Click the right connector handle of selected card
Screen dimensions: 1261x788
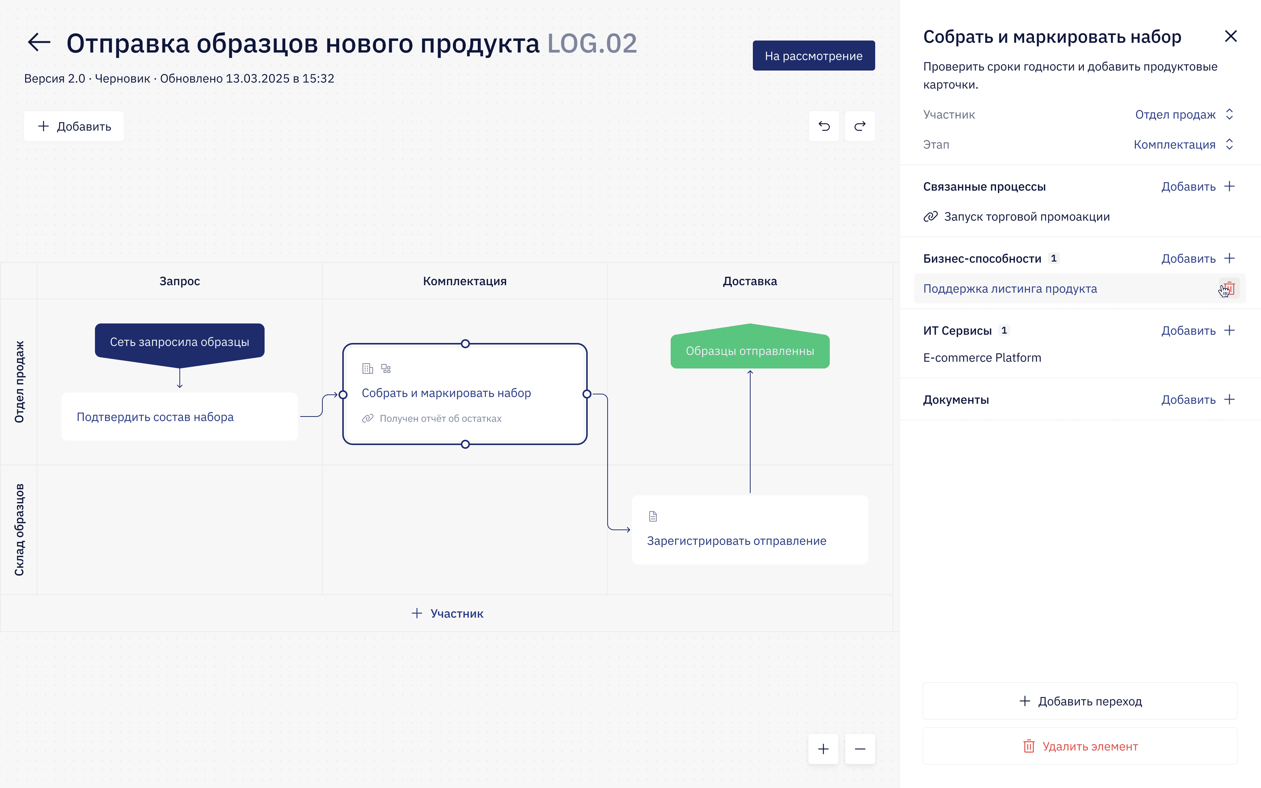(x=587, y=394)
